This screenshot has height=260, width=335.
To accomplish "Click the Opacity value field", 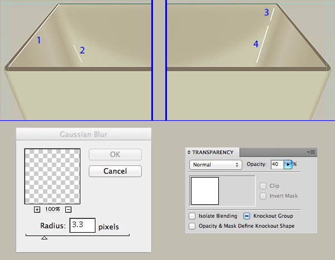I will [x=277, y=164].
